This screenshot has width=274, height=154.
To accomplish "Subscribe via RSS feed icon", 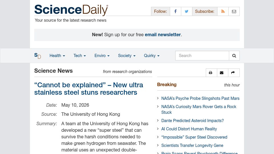I will [x=223, y=11].
